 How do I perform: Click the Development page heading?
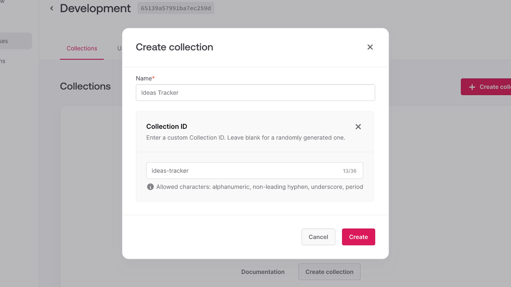pos(95,8)
